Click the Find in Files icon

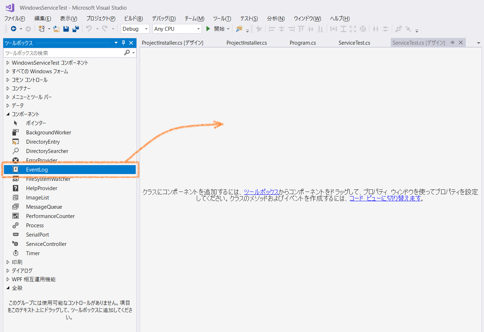[239, 29]
